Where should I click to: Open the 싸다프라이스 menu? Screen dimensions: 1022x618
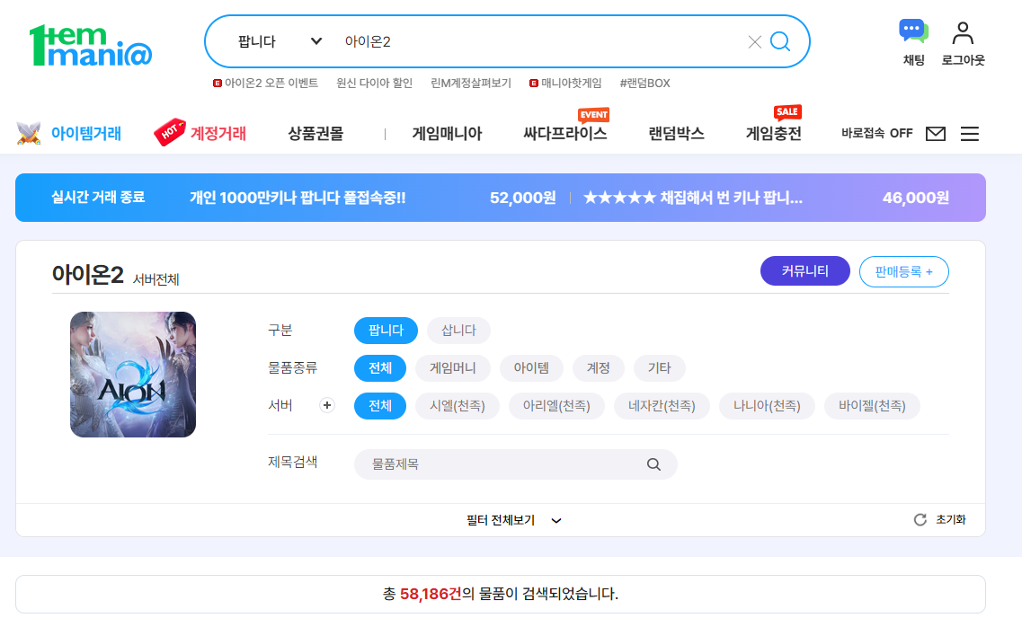pos(565,134)
